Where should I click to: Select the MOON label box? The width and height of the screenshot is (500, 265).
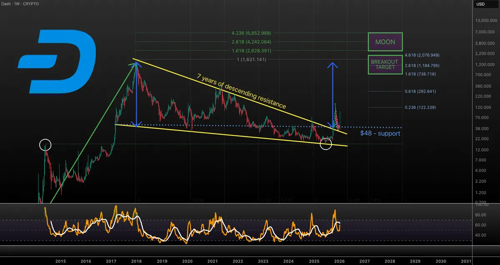[385, 42]
